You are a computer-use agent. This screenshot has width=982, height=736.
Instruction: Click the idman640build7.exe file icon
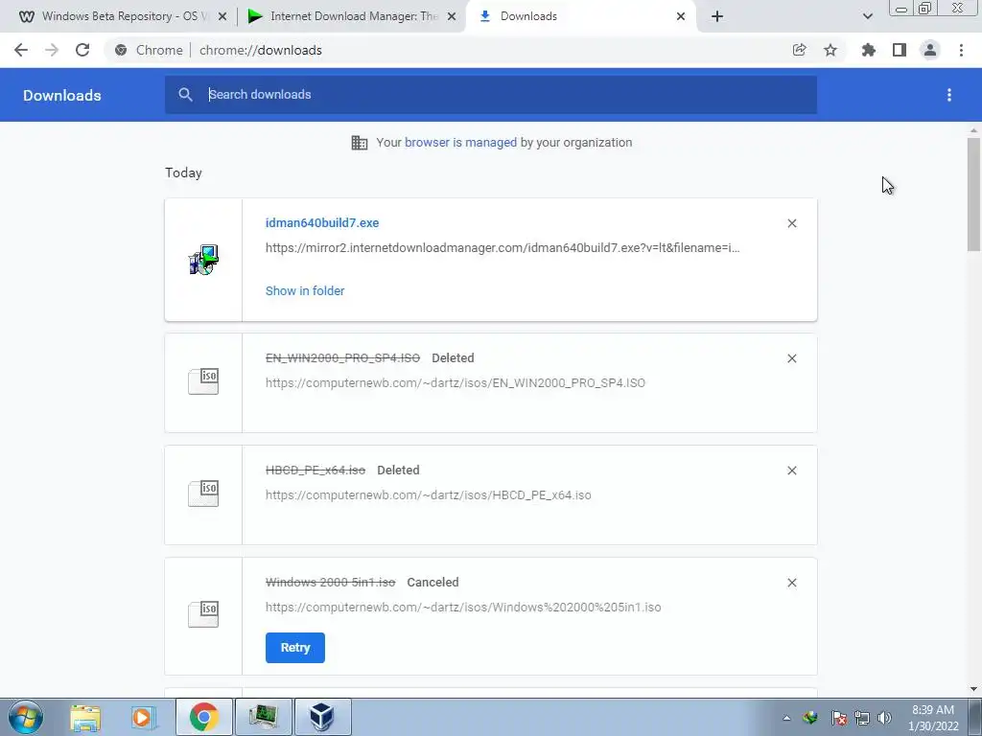(x=203, y=260)
